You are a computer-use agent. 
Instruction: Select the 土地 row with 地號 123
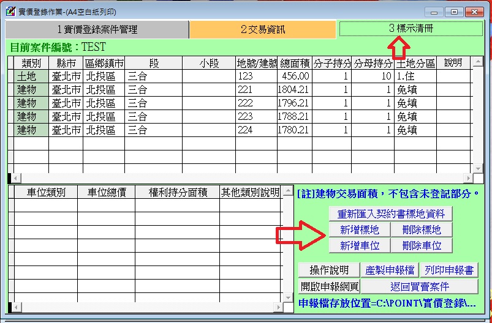tap(28, 76)
